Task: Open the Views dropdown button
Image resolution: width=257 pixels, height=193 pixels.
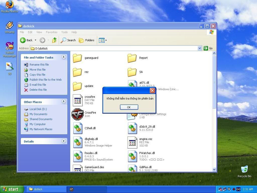Action: point(103,40)
